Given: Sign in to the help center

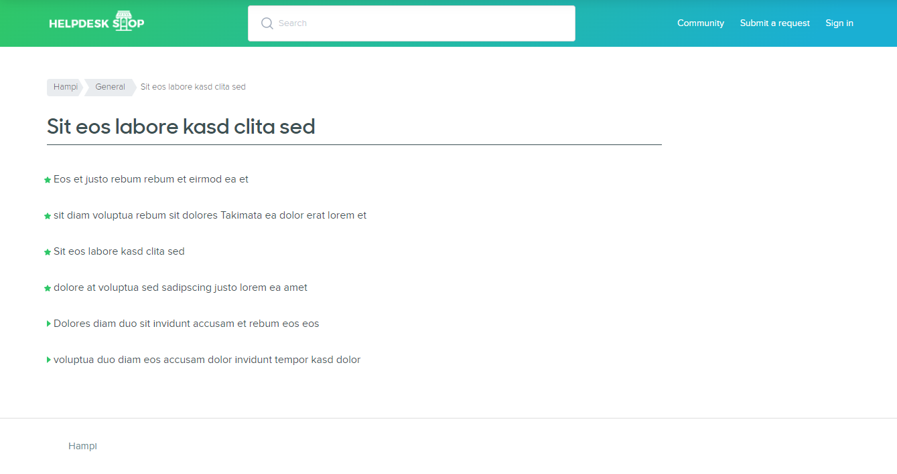Looking at the screenshot, I should pyautogui.click(x=839, y=23).
